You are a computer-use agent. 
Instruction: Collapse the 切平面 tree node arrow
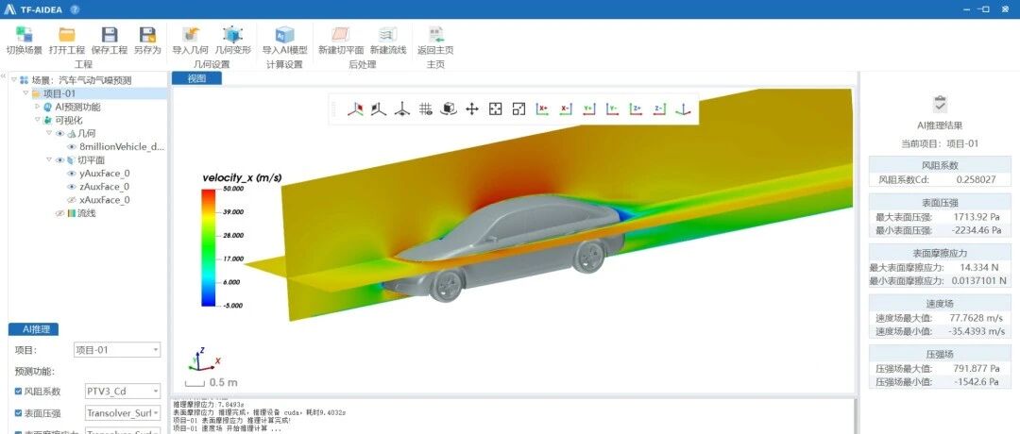tap(49, 159)
